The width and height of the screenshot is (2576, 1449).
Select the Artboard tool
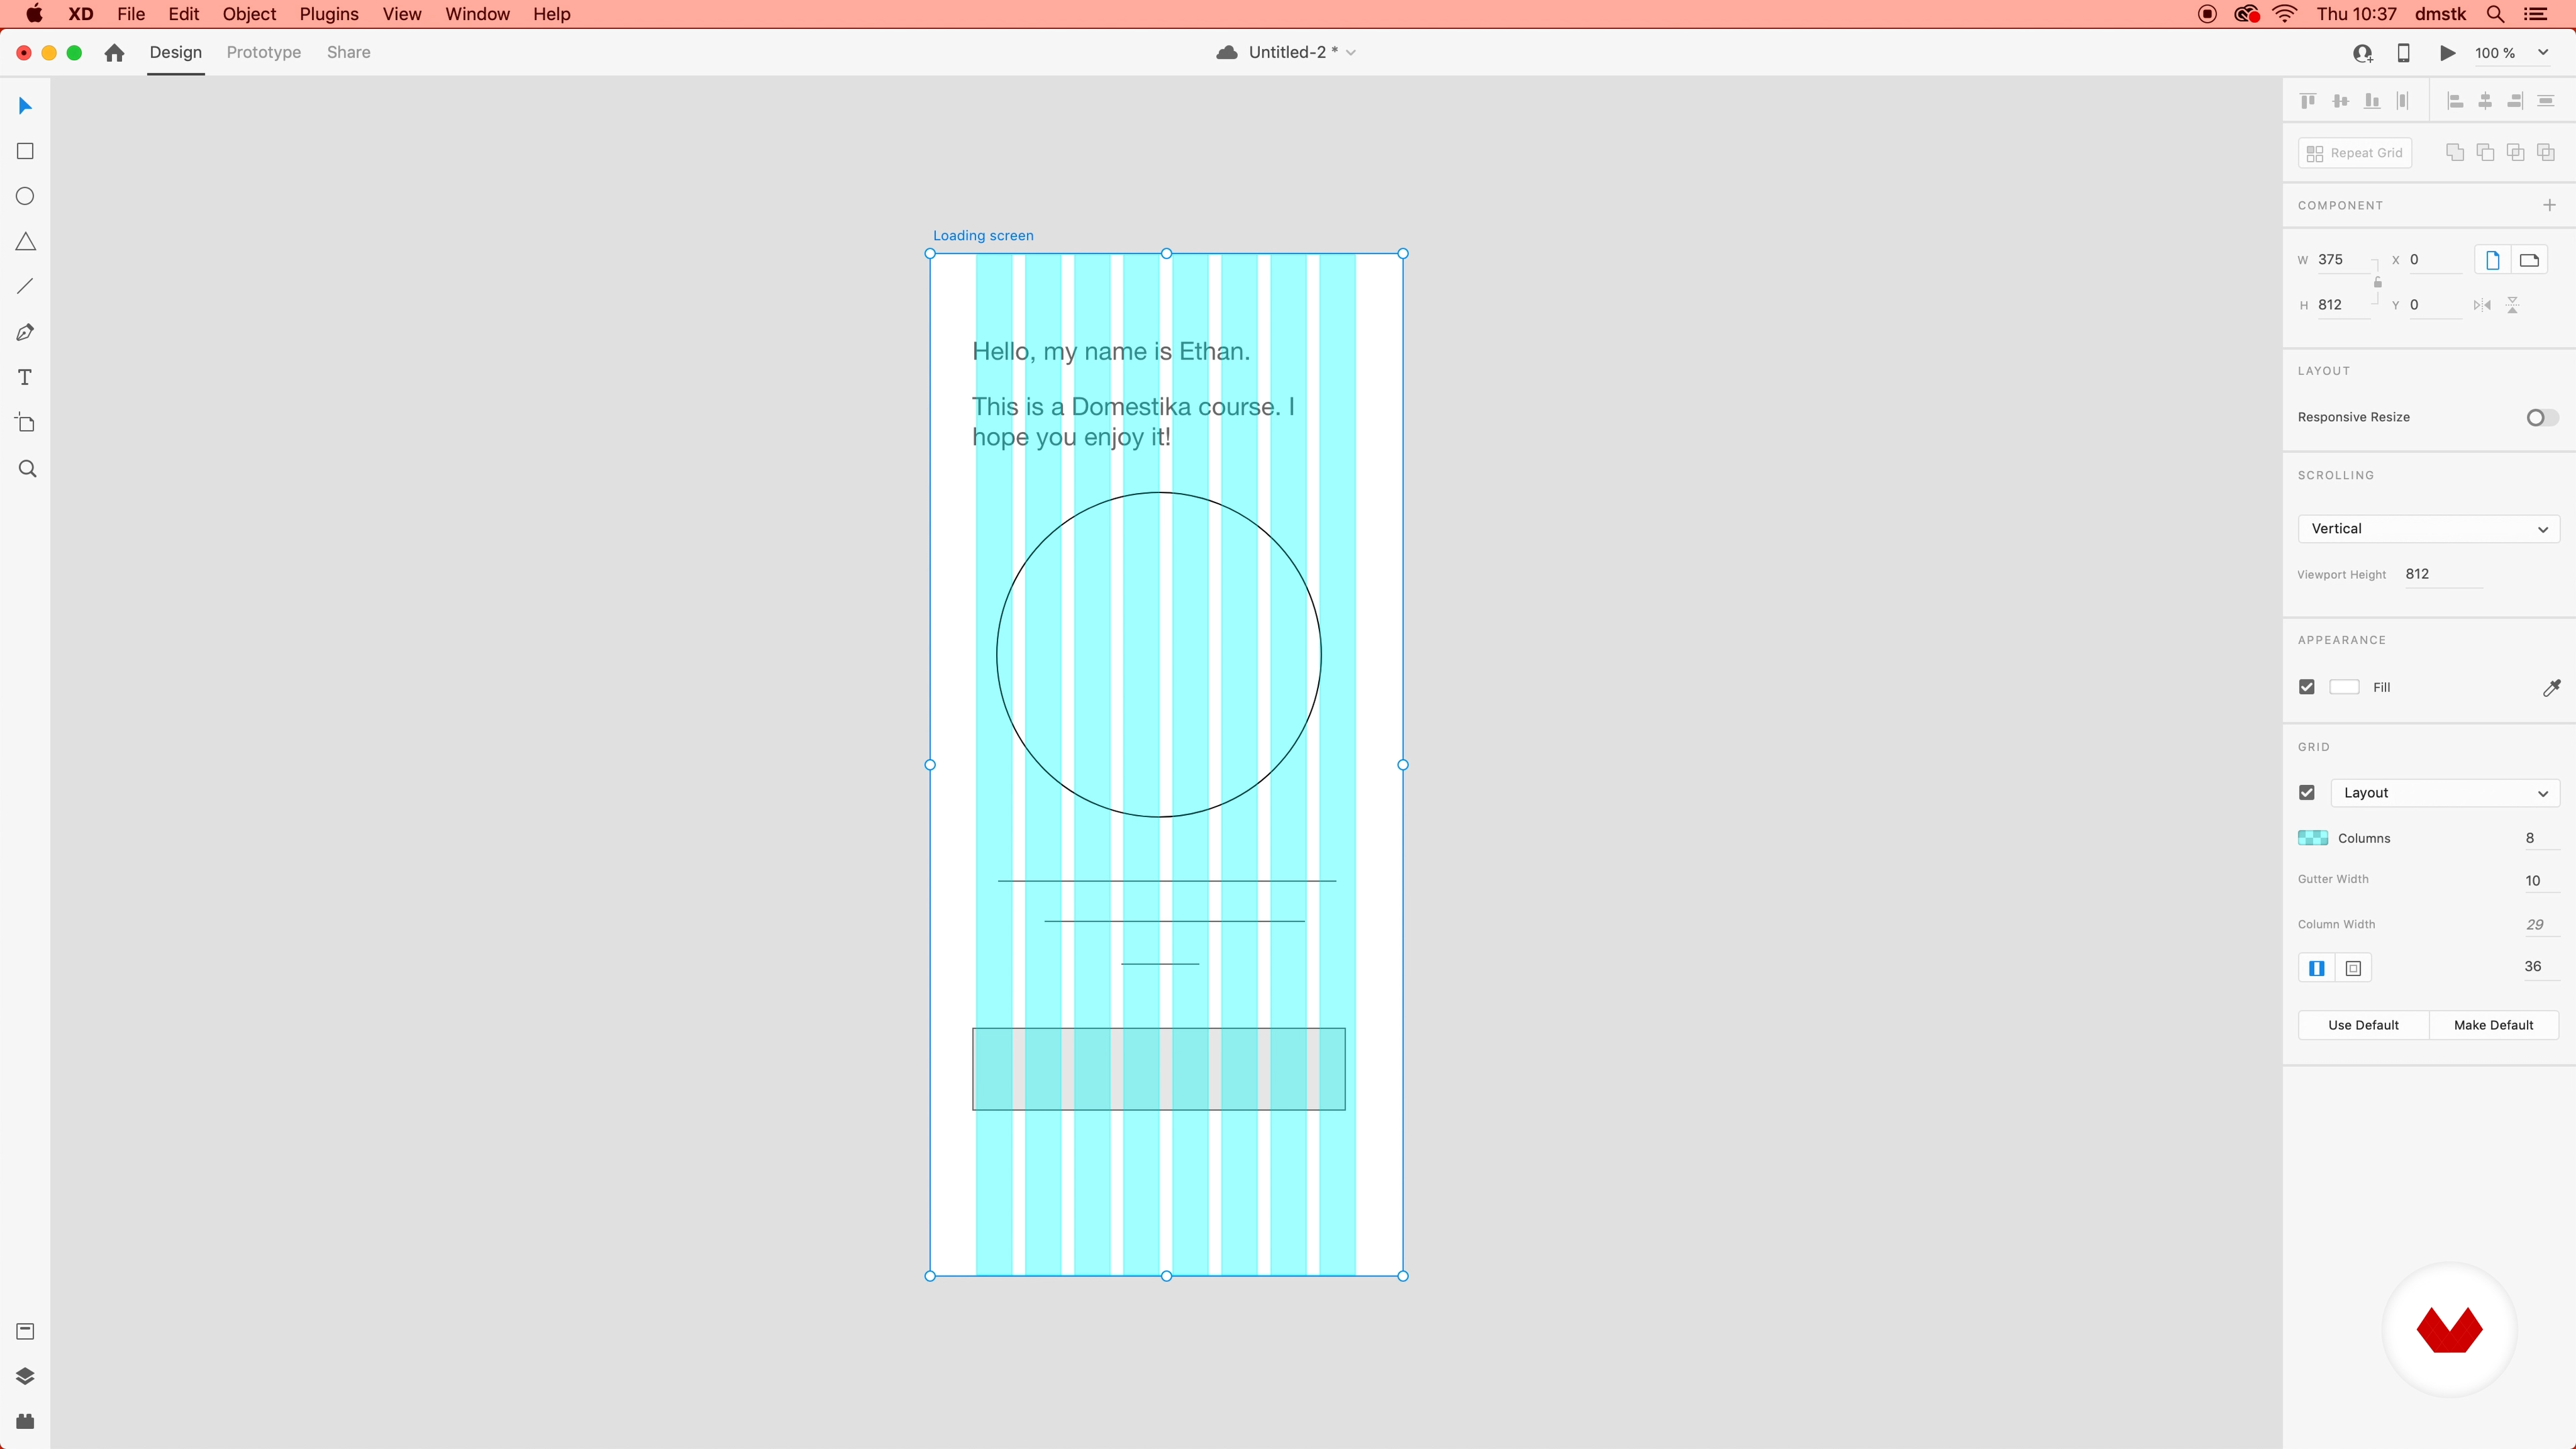pos(25,423)
